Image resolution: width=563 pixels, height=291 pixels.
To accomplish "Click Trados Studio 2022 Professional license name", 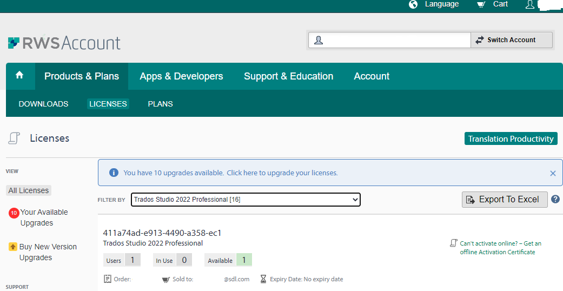I will pos(153,243).
